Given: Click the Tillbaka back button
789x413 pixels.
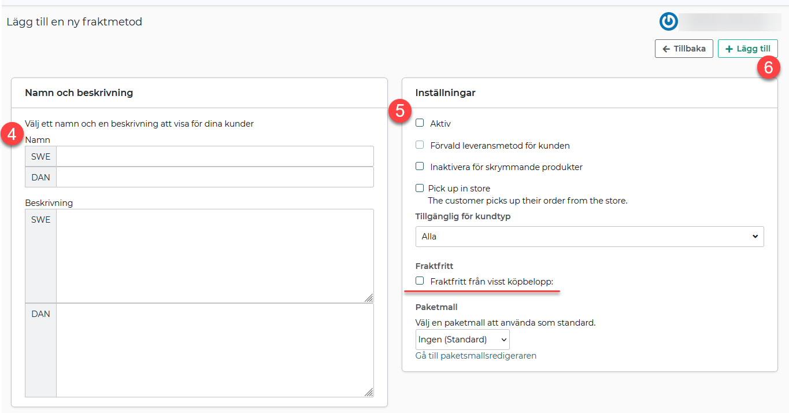Looking at the screenshot, I should click(x=684, y=49).
